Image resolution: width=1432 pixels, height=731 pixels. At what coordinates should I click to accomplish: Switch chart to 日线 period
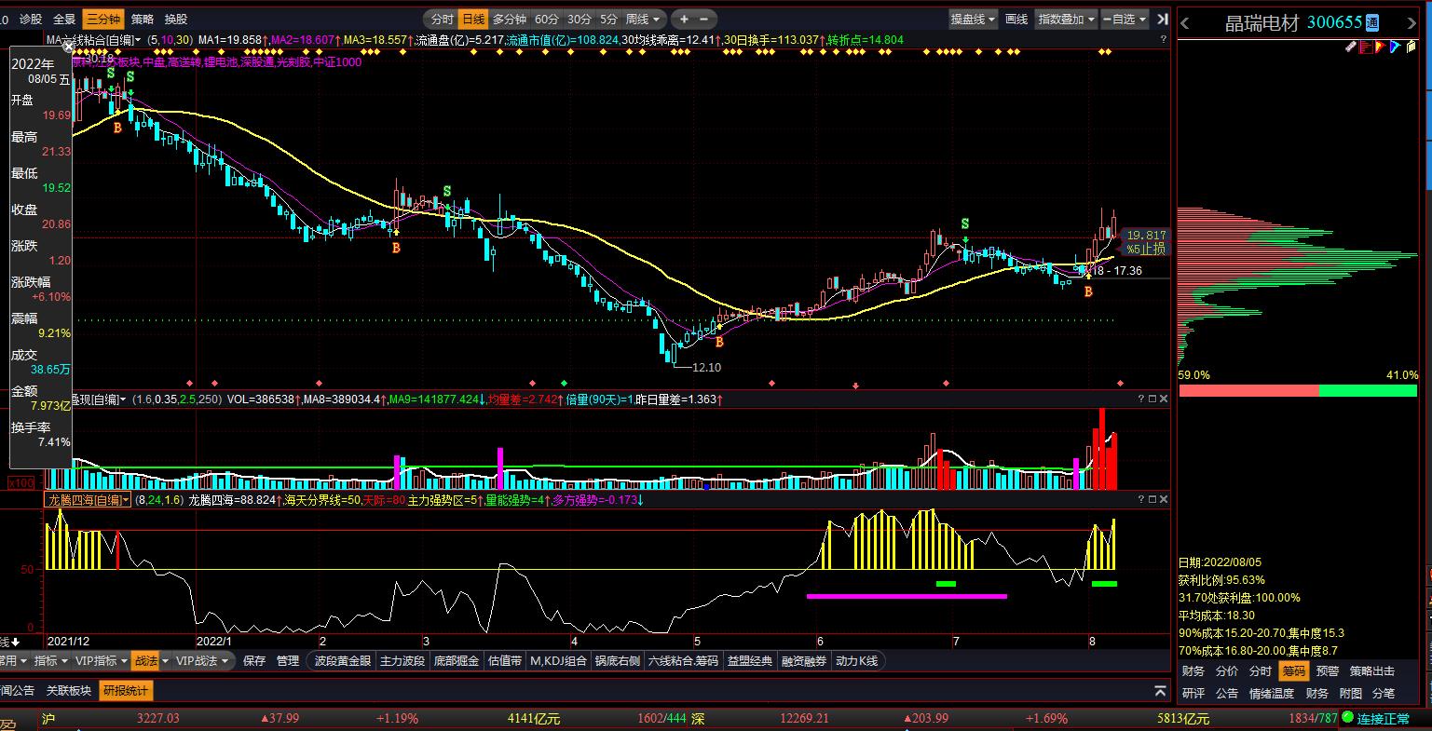coord(473,19)
